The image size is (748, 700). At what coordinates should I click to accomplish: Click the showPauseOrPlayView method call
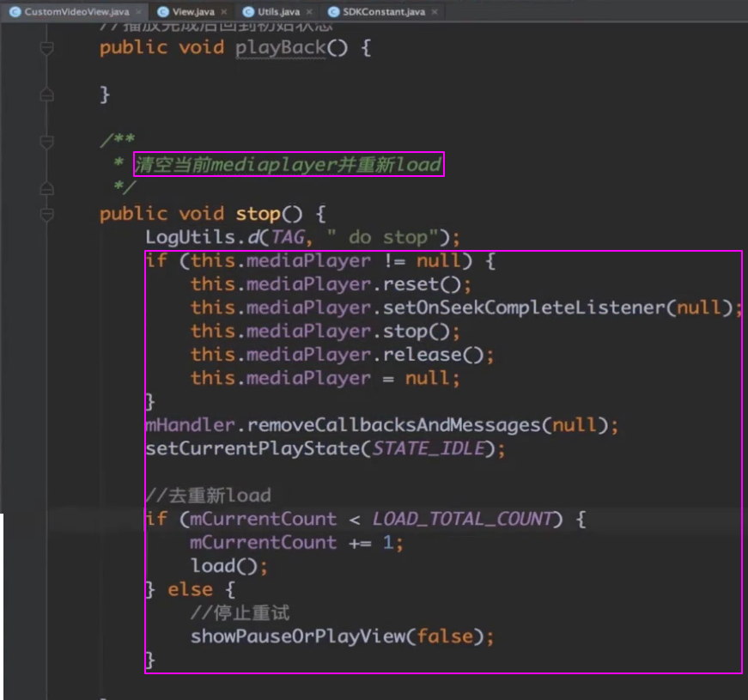pyautogui.click(x=297, y=636)
